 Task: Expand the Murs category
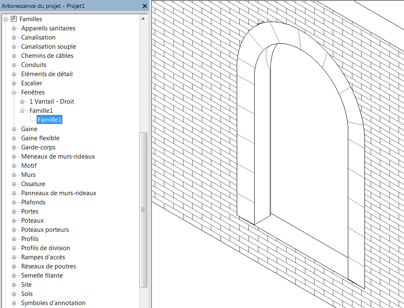pyautogui.click(x=14, y=174)
